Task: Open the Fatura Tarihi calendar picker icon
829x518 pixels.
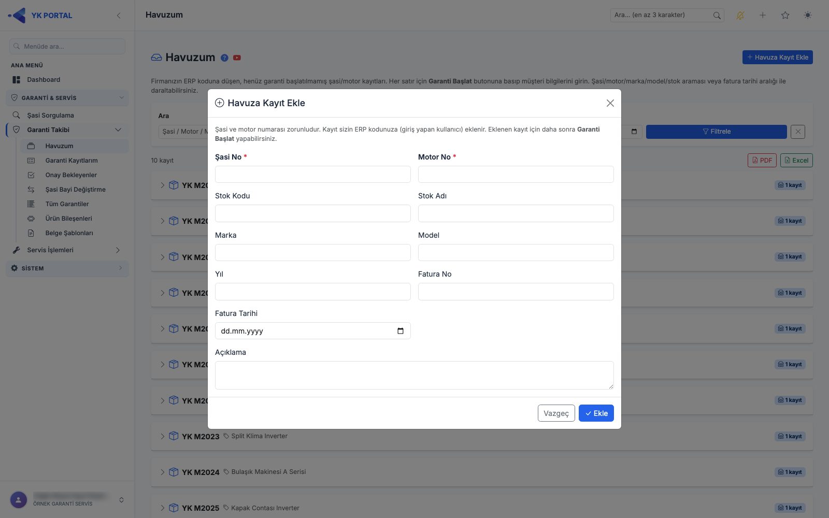Action: pyautogui.click(x=400, y=331)
